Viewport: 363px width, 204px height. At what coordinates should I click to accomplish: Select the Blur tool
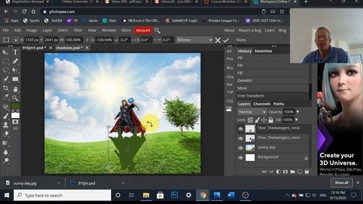(x=6, y=152)
